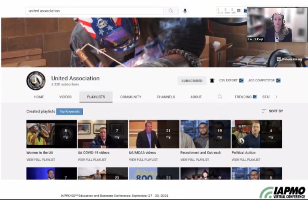308x200 pixels.
Task: Click the gray square icon in extension stats bar
Action: pos(239,11)
